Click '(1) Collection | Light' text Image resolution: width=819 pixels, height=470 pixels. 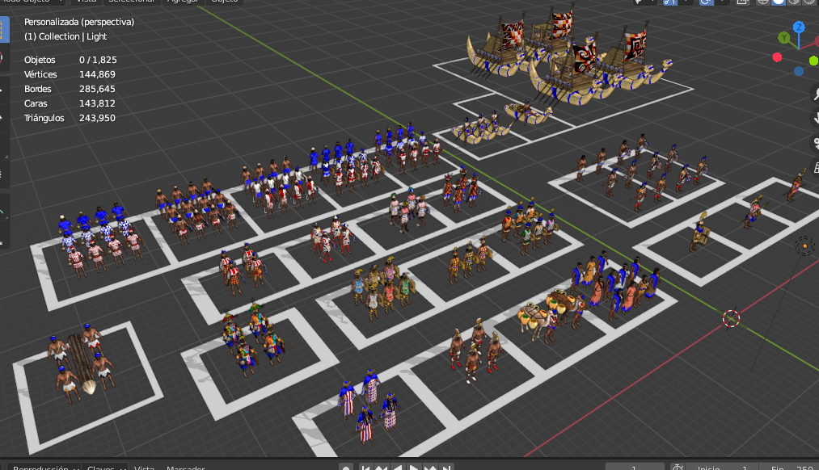(x=65, y=36)
